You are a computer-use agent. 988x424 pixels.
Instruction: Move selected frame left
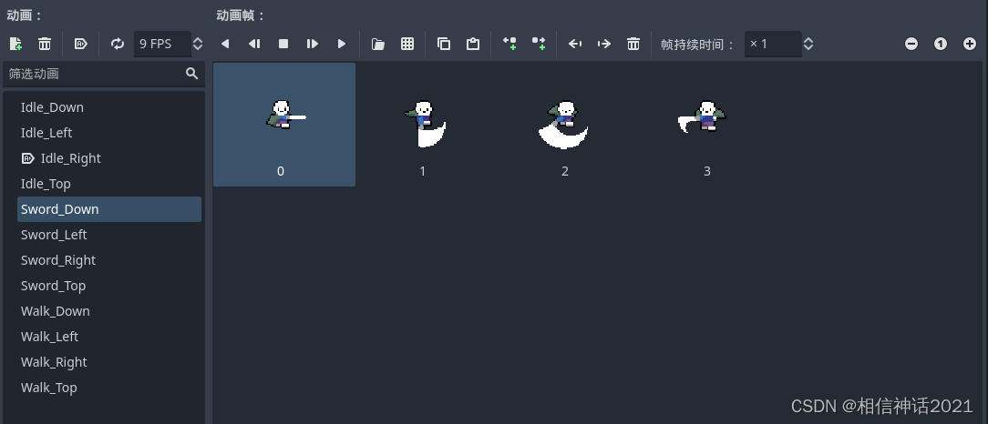pos(574,44)
